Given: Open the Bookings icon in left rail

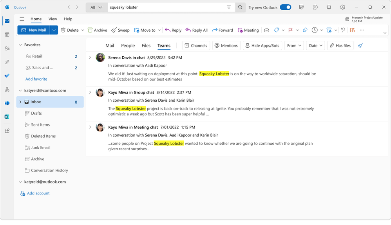Looking at the screenshot, I should tap(7, 117).
